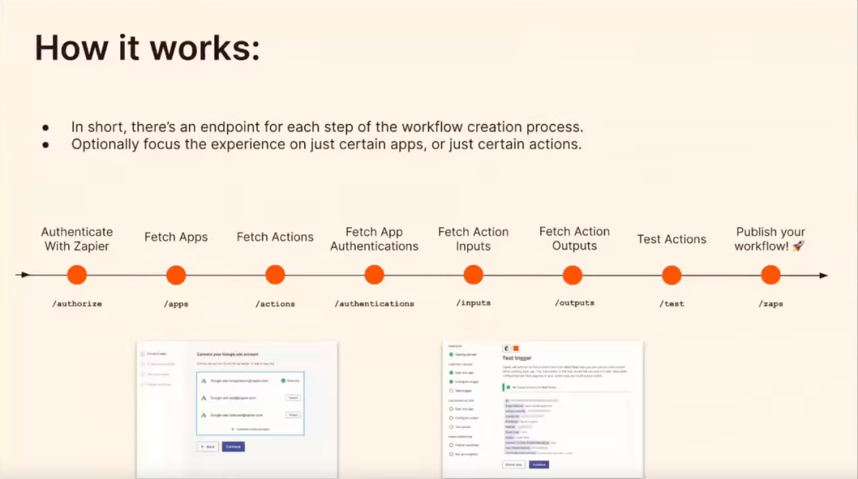Click the 'Publish your workflow!' step label
The width and height of the screenshot is (858, 479).
point(769,239)
